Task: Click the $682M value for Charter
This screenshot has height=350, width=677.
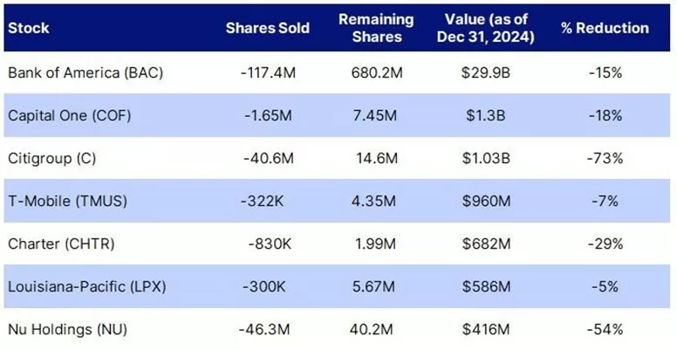Action: click(486, 244)
